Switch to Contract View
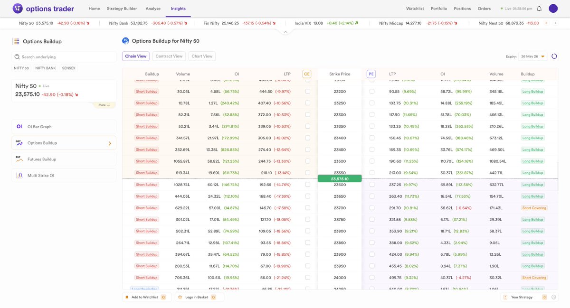The height and width of the screenshot is (308, 570). click(169, 56)
